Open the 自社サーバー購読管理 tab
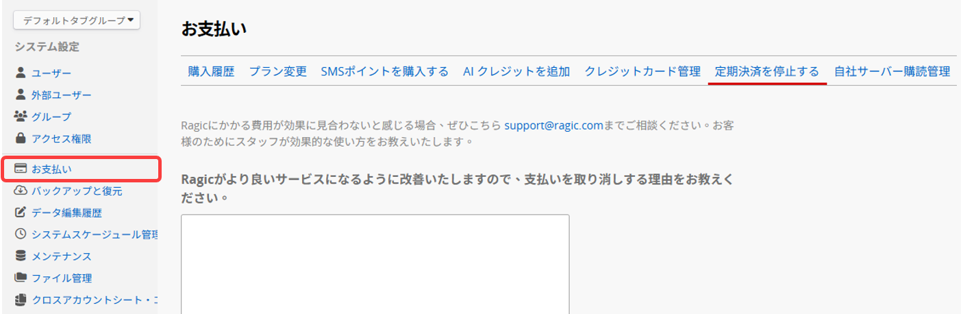Viewport: 961px width, 314px height. point(892,71)
